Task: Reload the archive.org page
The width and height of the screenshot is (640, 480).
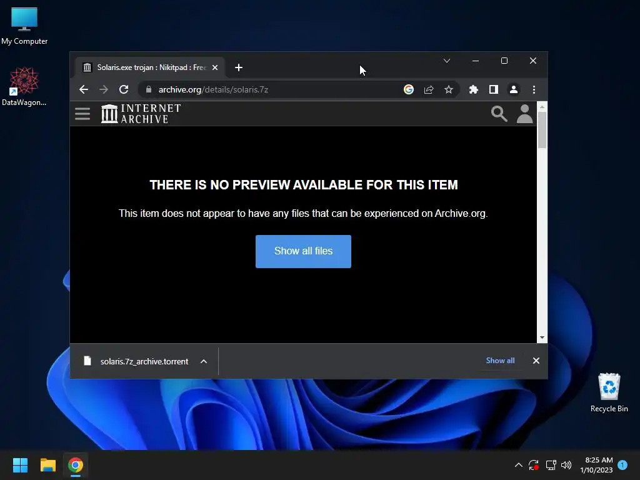Action: (124, 89)
